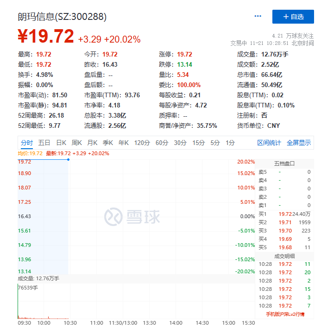
Task: Click the 量比 value 5.34
Action: pyautogui.click(x=183, y=75)
